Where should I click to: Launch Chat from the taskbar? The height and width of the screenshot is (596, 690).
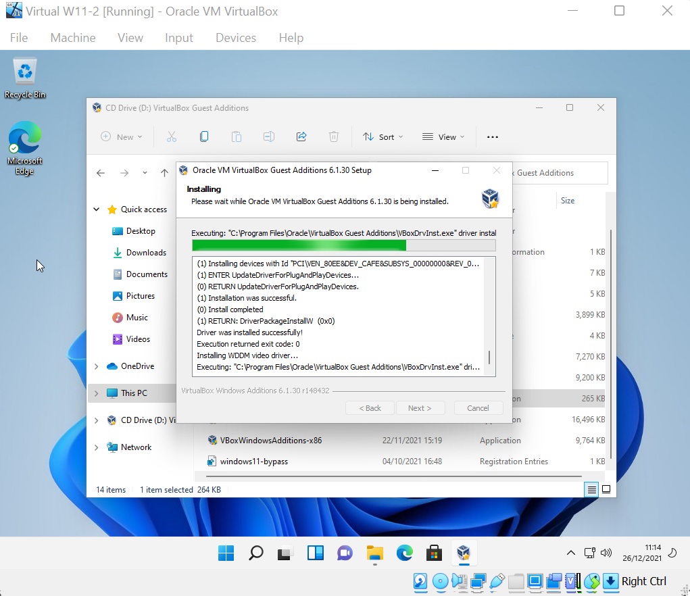345,553
